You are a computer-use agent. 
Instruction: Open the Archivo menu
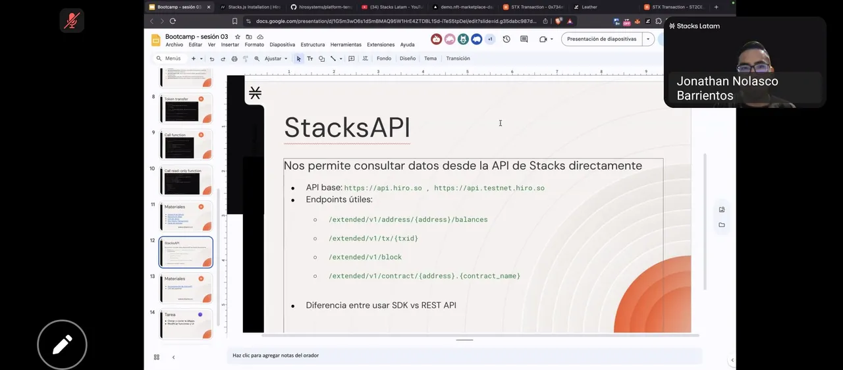click(x=175, y=45)
